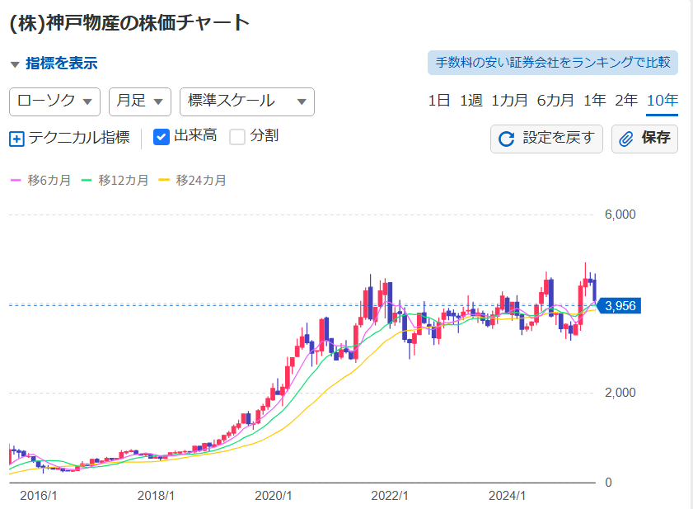This screenshot has height=509, width=693.
Task: Enable the 分割 checkbox
Action: click(x=237, y=137)
